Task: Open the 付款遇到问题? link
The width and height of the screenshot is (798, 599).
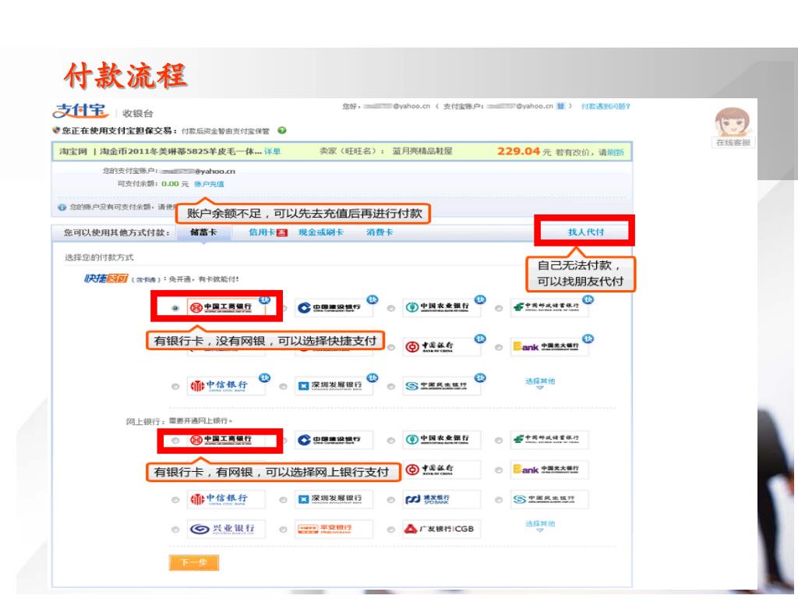Action: coord(606,106)
